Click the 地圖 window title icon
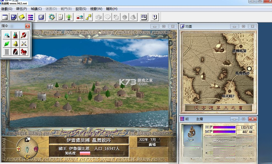This screenshot has width=272, height=164. click(182, 26)
